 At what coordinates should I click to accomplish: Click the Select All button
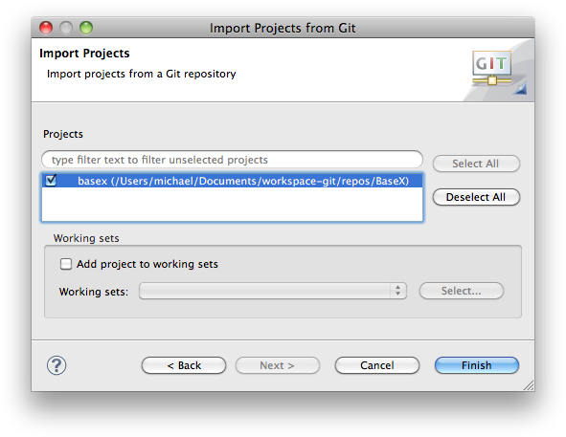point(476,164)
